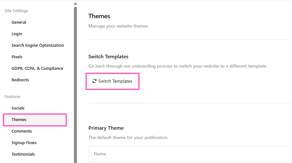This screenshot has width=292, height=163.
Task: Open the Comments feature settings
Action: point(22,131)
